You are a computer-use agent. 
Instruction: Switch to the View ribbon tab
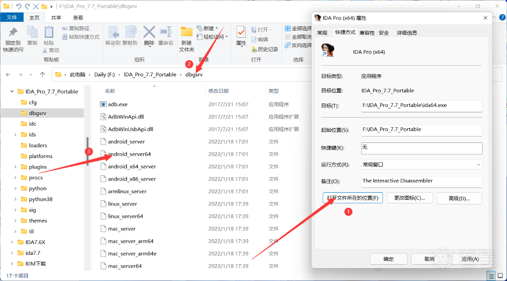click(x=78, y=18)
